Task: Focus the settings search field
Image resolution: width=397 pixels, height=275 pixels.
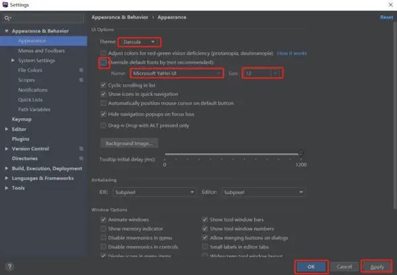Action: (44, 18)
